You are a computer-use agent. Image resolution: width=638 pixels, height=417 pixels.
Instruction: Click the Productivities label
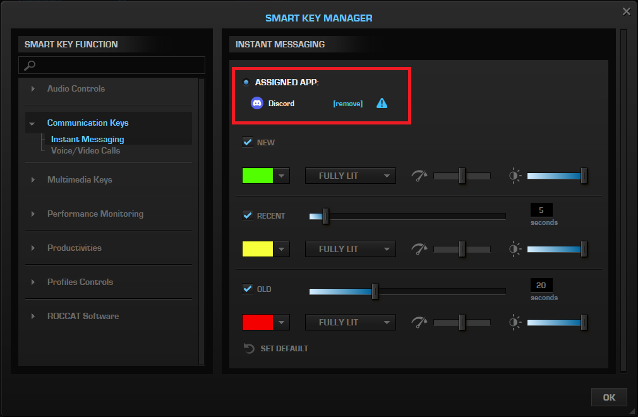point(75,248)
